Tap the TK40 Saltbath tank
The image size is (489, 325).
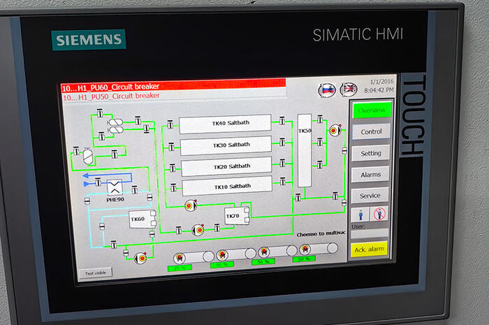[225, 124]
